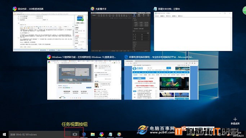Select the 光影魔术手 dark window thumbnail
This screenshot has width=246, height=138.
tap(121, 32)
